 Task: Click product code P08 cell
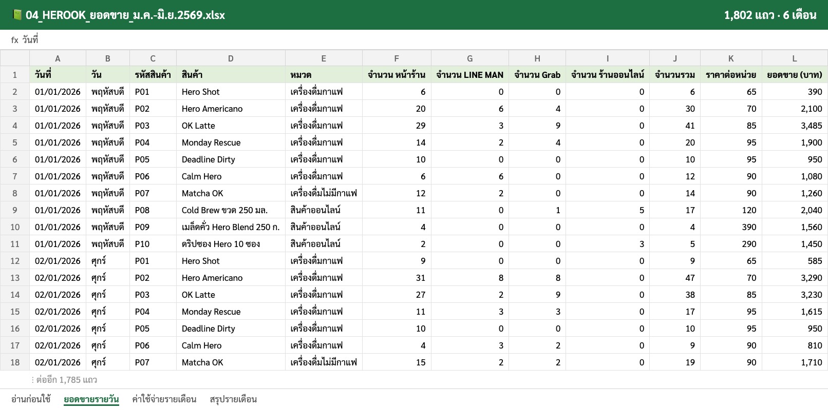click(x=153, y=210)
